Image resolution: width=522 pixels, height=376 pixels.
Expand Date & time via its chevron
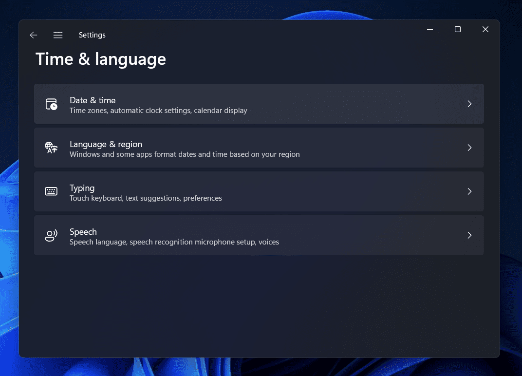click(x=469, y=104)
